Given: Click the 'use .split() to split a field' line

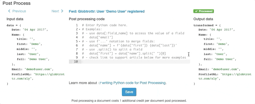Looking at the screenshot, I should pyautogui.click(x=112, y=49).
